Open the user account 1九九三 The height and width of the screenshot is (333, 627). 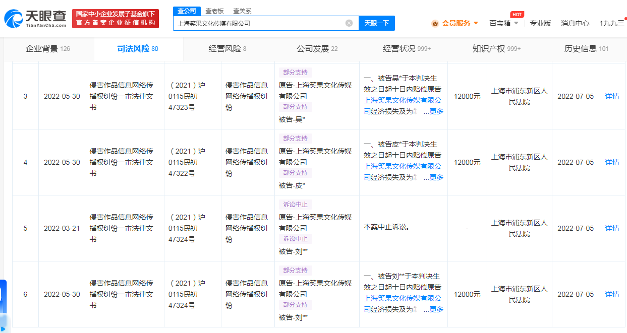point(612,23)
